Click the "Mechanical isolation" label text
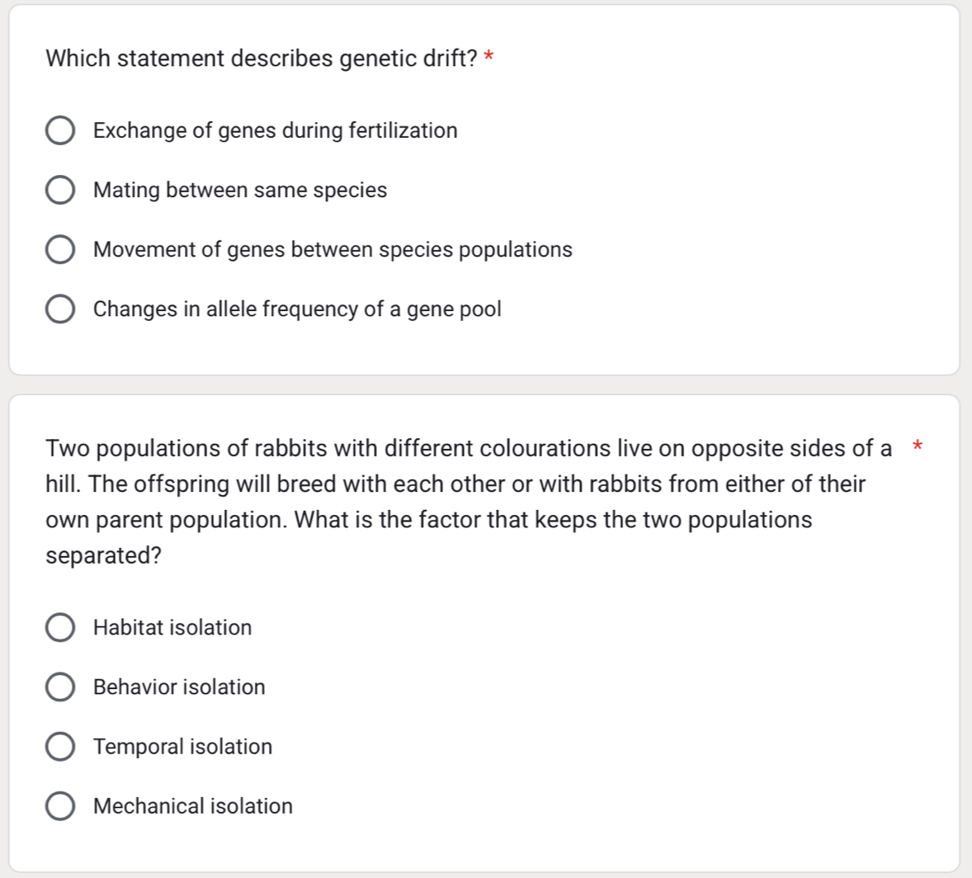972x878 pixels. (x=193, y=805)
